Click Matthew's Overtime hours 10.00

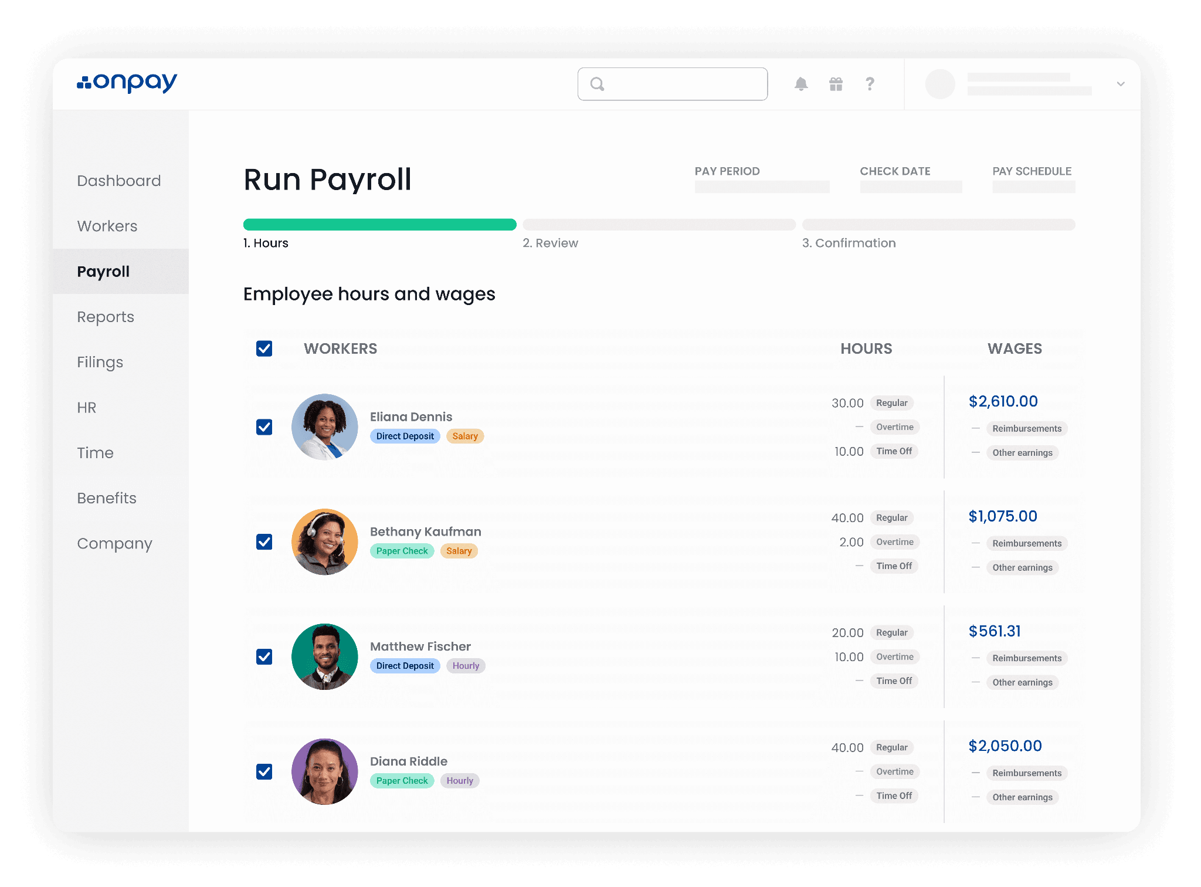(849, 657)
